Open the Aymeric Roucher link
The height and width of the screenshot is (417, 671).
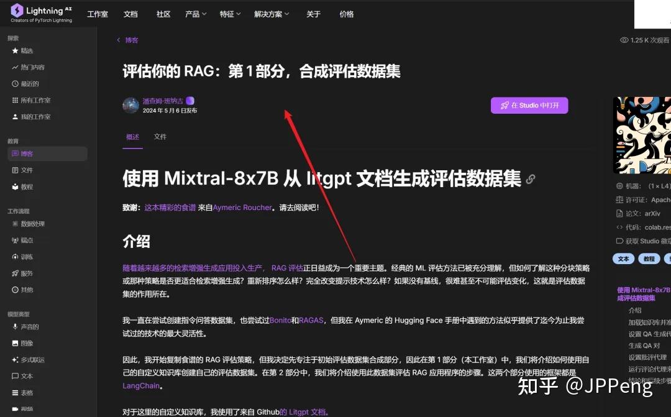point(242,207)
